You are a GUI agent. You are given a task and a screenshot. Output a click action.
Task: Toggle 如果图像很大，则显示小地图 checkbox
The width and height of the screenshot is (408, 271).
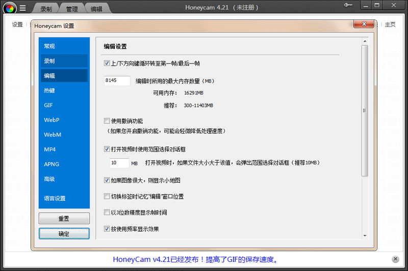click(x=107, y=180)
